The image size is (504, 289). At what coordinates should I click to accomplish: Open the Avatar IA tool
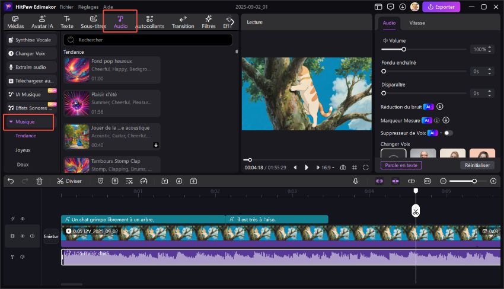click(42, 22)
